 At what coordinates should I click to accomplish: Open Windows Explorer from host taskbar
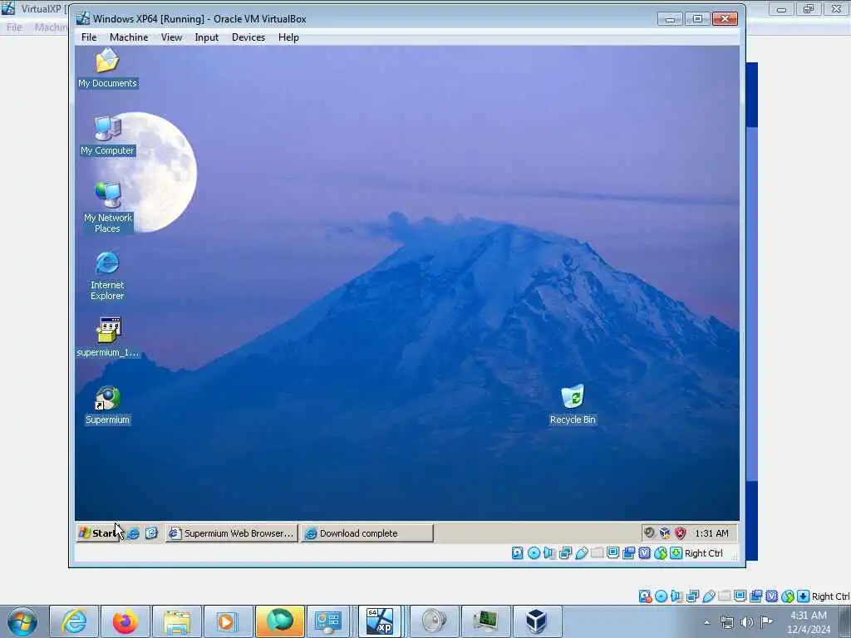tap(176, 621)
